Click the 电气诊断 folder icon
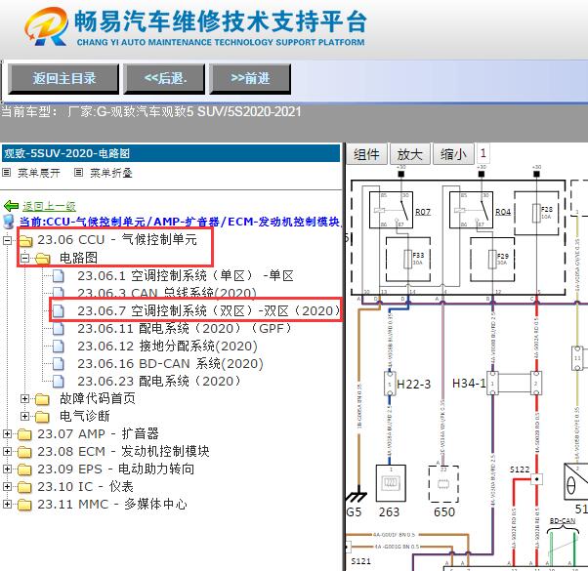The image size is (588, 571). point(42,417)
